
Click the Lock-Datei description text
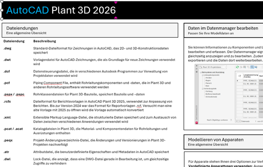(x=101, y=161)
